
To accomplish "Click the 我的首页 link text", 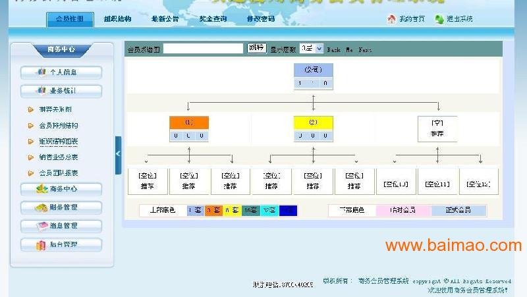I will [x=412, y=19].
